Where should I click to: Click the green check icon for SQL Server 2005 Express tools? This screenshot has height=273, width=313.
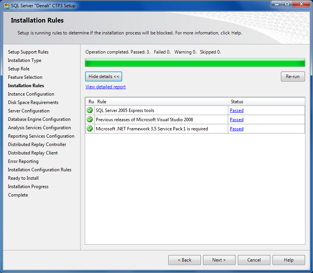(90, 110)
